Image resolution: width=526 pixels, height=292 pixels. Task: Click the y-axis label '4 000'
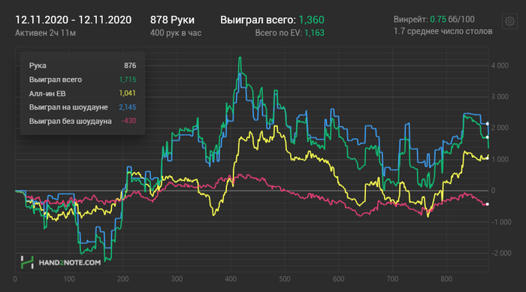click(x=500, y=66)
